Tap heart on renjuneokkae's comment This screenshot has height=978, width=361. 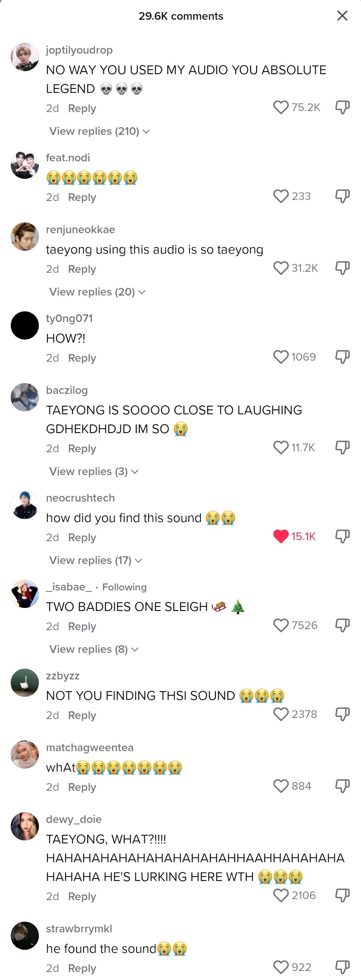tap(281, 268)
